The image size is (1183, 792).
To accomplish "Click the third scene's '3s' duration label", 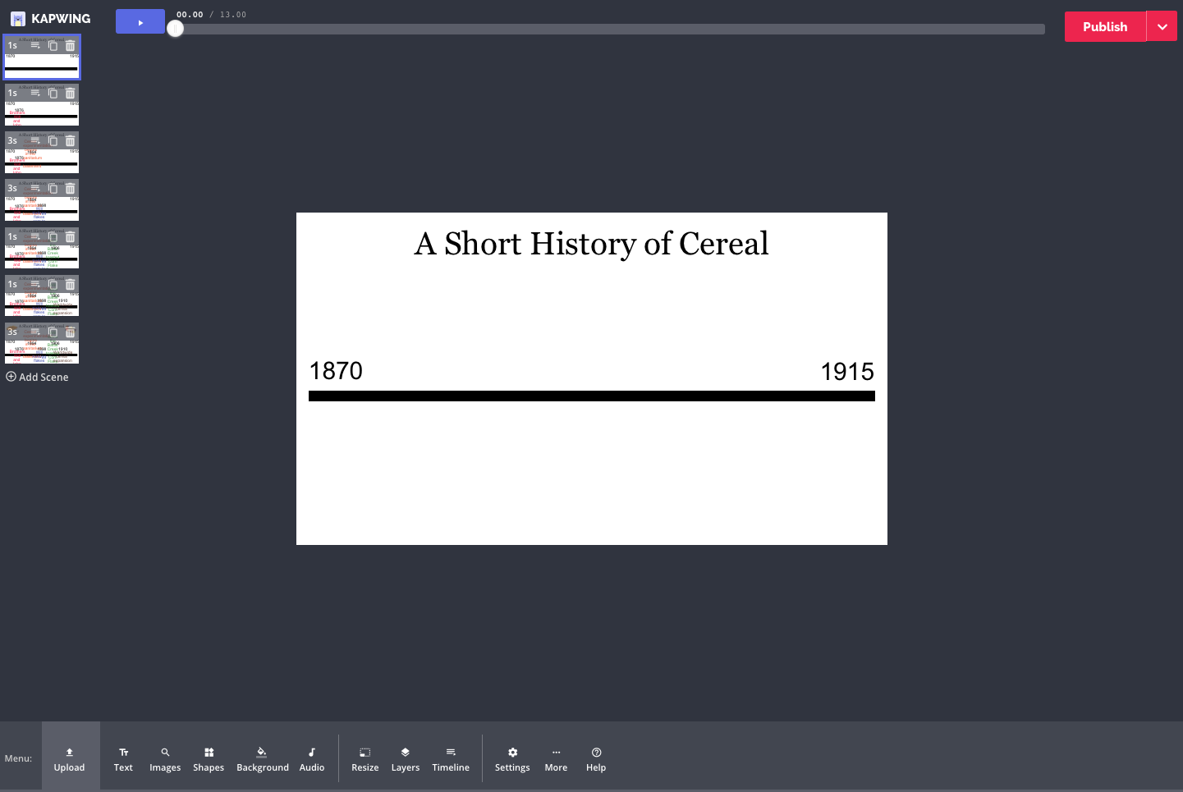I will tap(12, 141).
